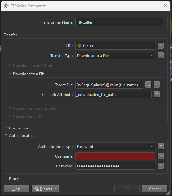
Task: Open the URL options arrow button
Action: point(161,46)
